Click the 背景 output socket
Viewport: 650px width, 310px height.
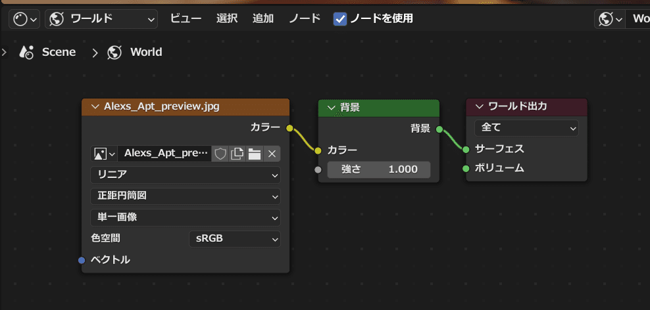[439, 129]
